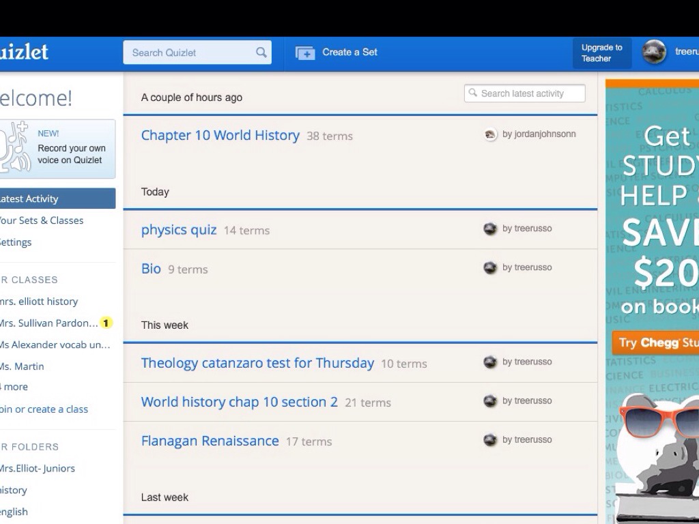Click the Search Quizlet input box
This screenshot has height=524, width=699.
tap(191, 53)
